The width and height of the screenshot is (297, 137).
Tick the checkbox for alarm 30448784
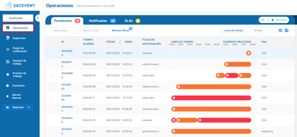tap(52, 53)
